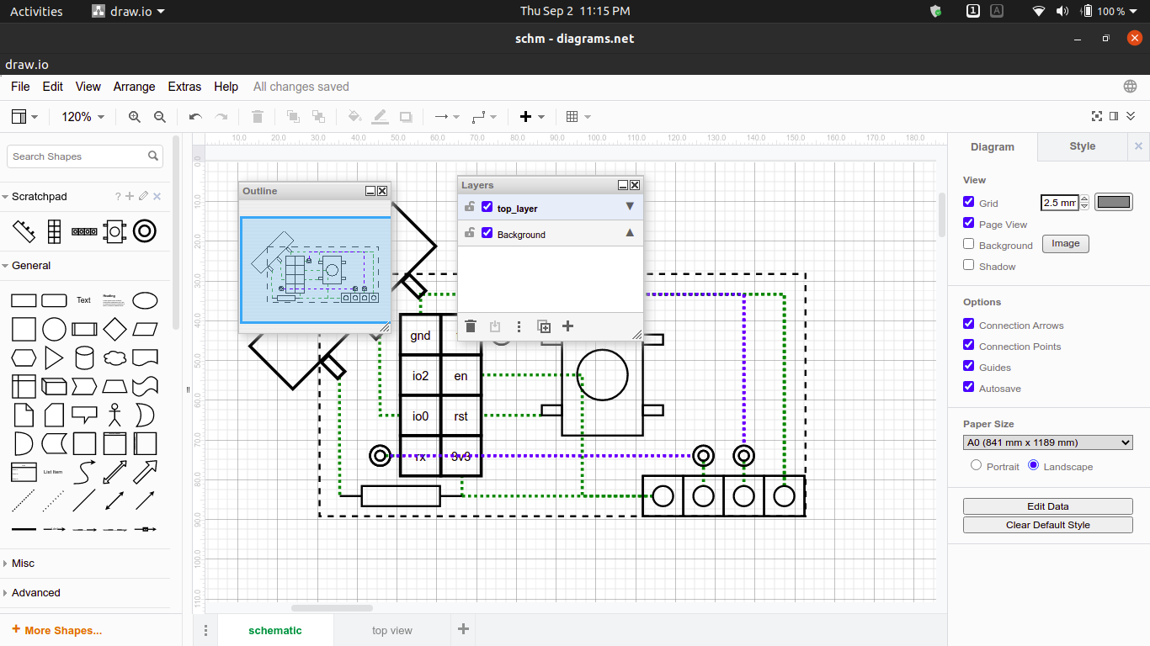Disable the Grid checkbox
The height and width of the screenshot is (646, 1150).
969,202
